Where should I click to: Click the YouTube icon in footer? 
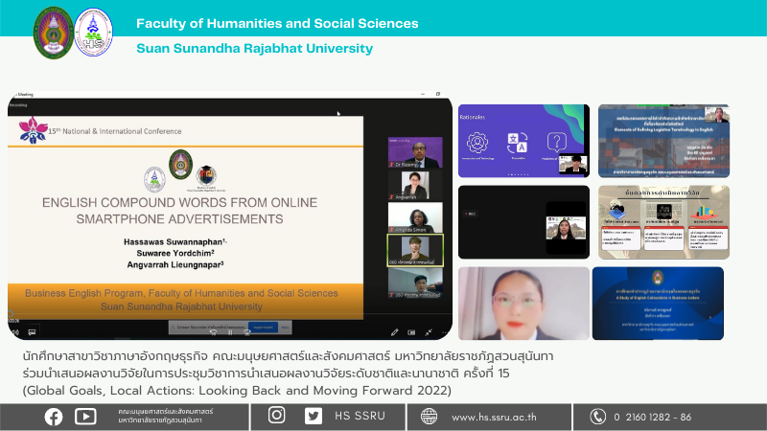click(x=85, y=416)
